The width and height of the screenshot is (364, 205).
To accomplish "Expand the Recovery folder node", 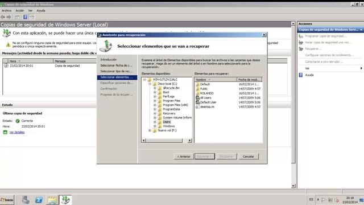I will click(155, 113).
